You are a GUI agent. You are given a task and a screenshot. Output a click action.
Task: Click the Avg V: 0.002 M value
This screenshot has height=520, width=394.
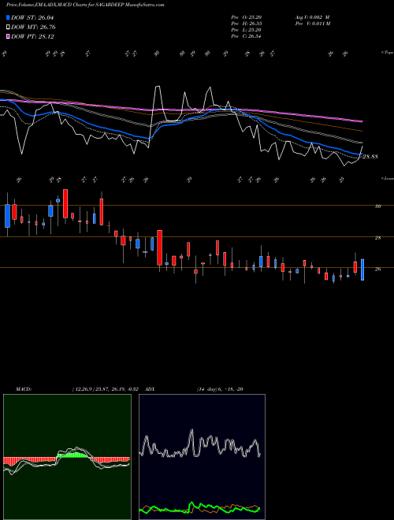[312, 17]
